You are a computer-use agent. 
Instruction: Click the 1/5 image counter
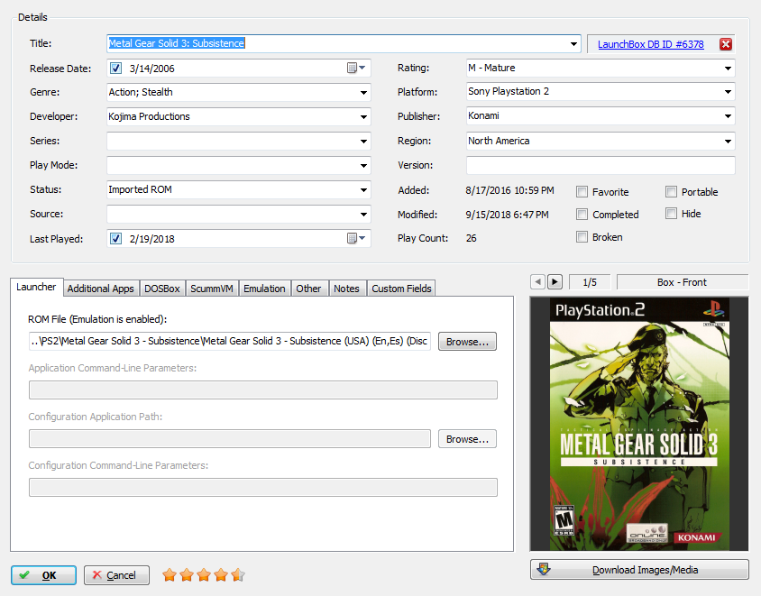(x=590, y=282)
